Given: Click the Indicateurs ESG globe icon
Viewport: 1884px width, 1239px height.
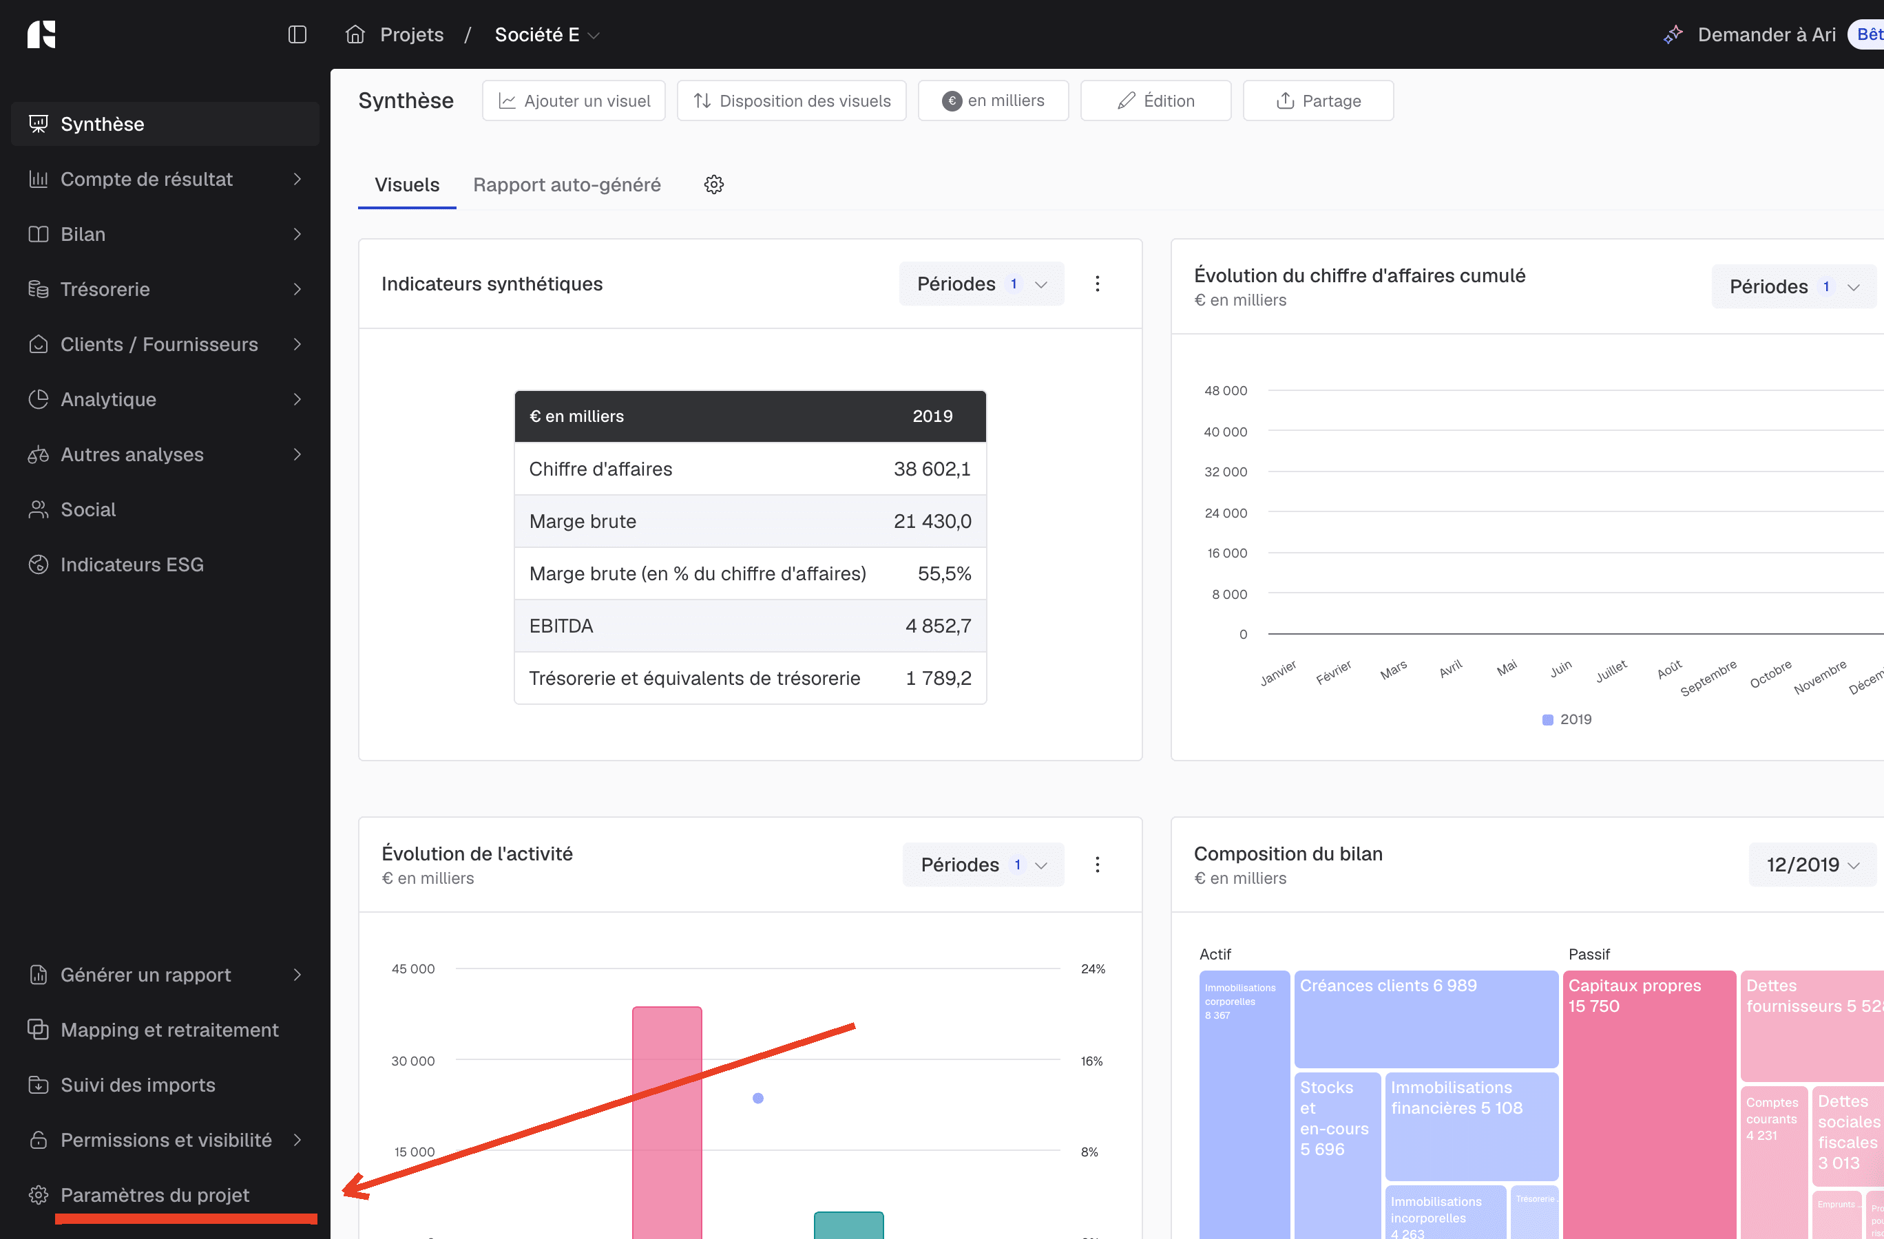Looking at the screenshot, I should coord(38,564).
